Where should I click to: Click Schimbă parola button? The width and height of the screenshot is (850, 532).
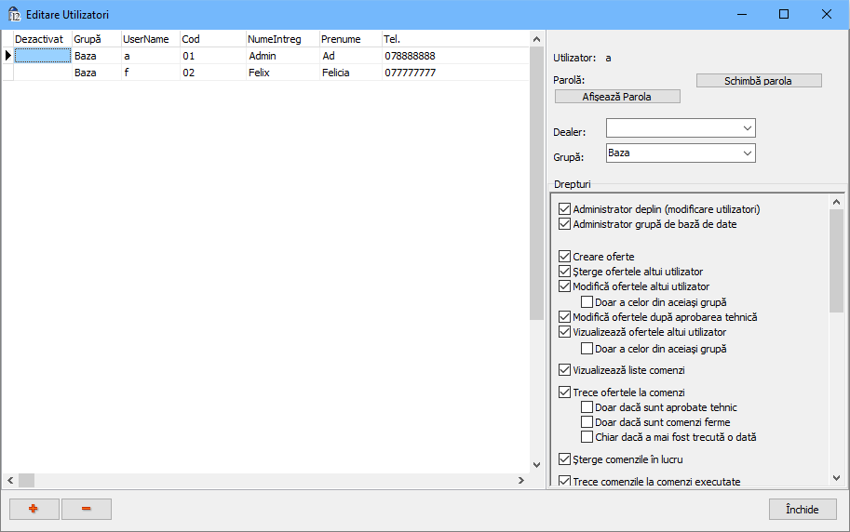tap(758, 81)
